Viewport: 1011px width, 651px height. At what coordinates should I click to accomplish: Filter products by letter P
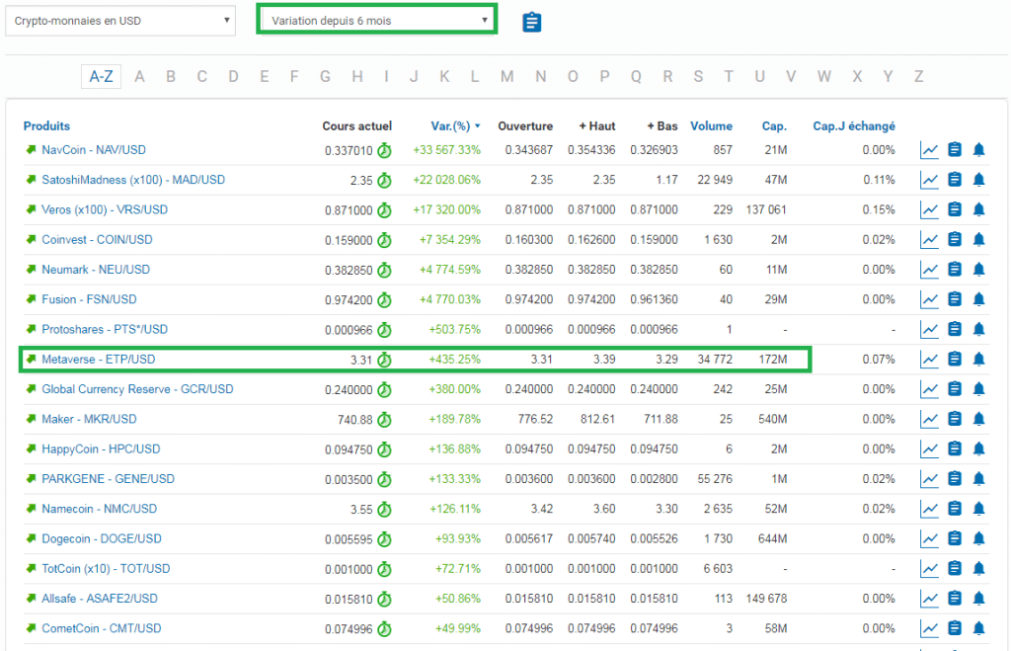click(605, 77)
